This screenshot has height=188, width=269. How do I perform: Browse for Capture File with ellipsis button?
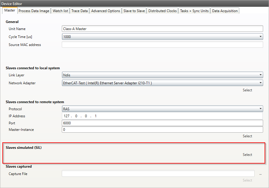(x=260, y=174)
